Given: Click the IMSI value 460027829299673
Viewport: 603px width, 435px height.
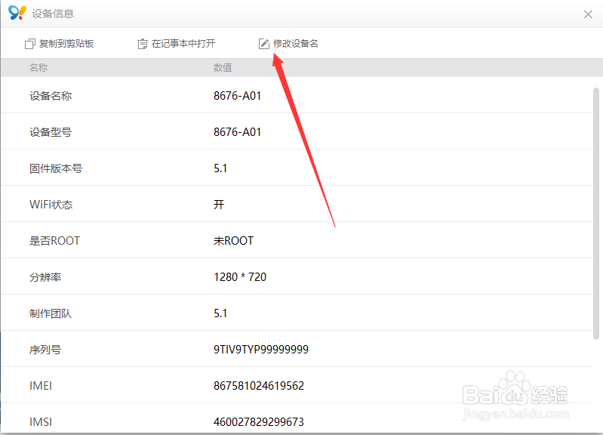Looking at the screenshot, I should point(259,422).
